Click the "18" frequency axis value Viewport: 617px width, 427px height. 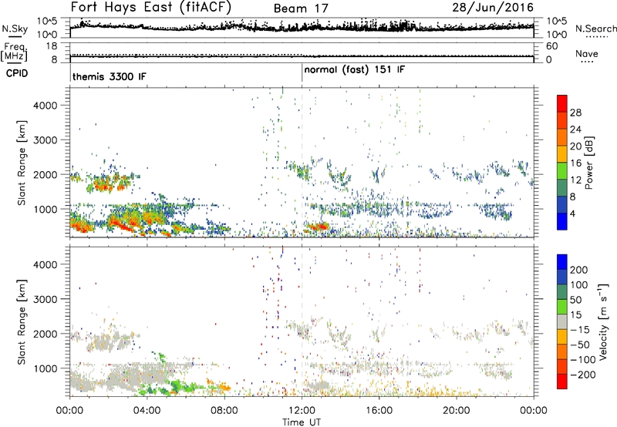pyautogui.click(x=52, y=46)
